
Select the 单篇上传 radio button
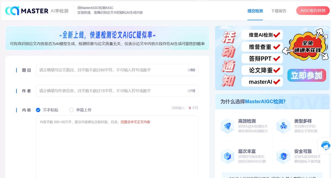point(71,110)
